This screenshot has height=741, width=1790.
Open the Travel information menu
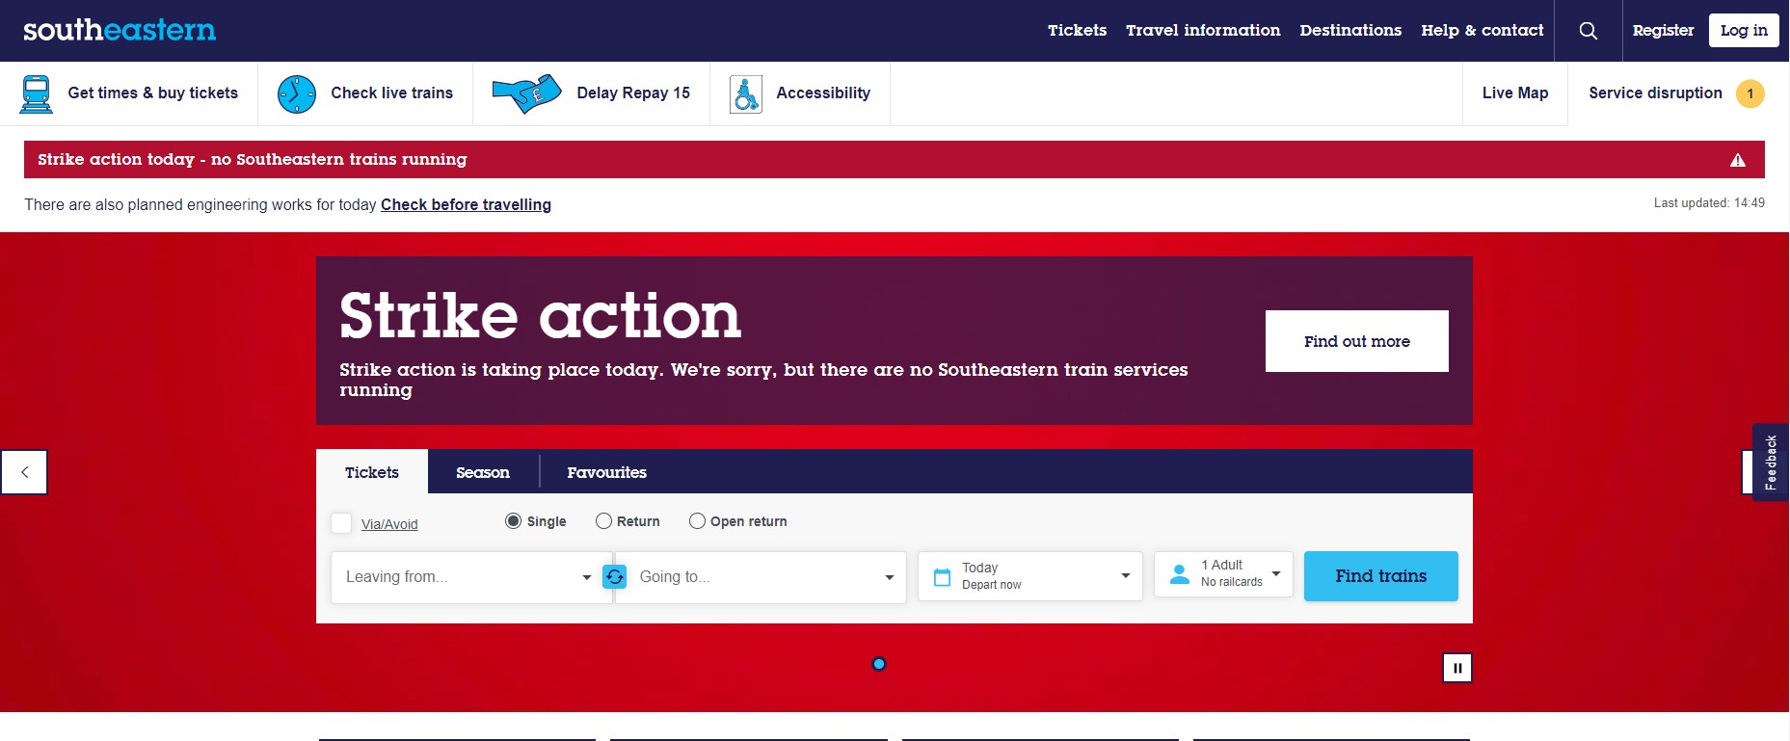pos(1203,30)
